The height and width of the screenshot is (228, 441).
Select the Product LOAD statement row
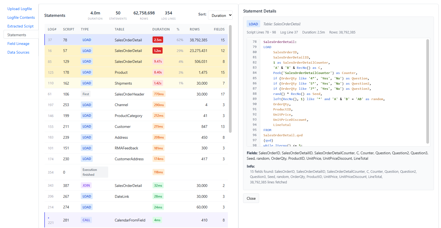pos(136,72)
